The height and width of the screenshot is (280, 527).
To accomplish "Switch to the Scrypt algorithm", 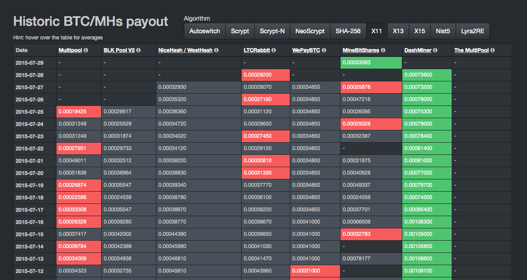I will click(240, 31).
